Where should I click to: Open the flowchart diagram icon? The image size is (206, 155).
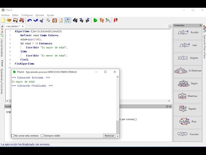(x=108, y=20)
